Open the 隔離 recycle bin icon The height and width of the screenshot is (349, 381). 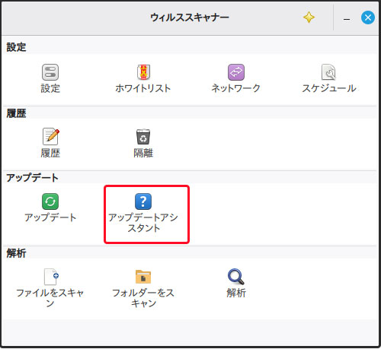143,137
